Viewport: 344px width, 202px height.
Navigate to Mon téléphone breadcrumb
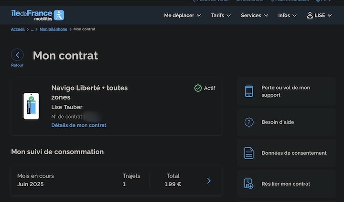54,29
